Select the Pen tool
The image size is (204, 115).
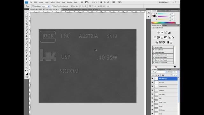coord(26,53)
